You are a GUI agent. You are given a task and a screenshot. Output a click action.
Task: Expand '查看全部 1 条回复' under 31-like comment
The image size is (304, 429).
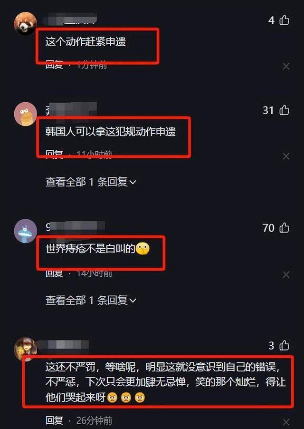(91, 182)
